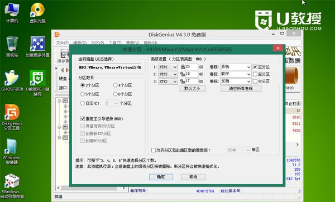Launch U教授PE一键装机 desktop icon
The width and height of the screenshot is (335, 202).
[37, 83]
